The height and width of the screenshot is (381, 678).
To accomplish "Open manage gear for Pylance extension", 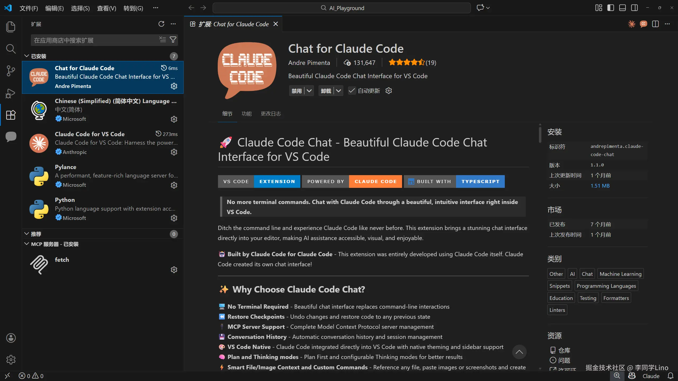I will [174, 185].
